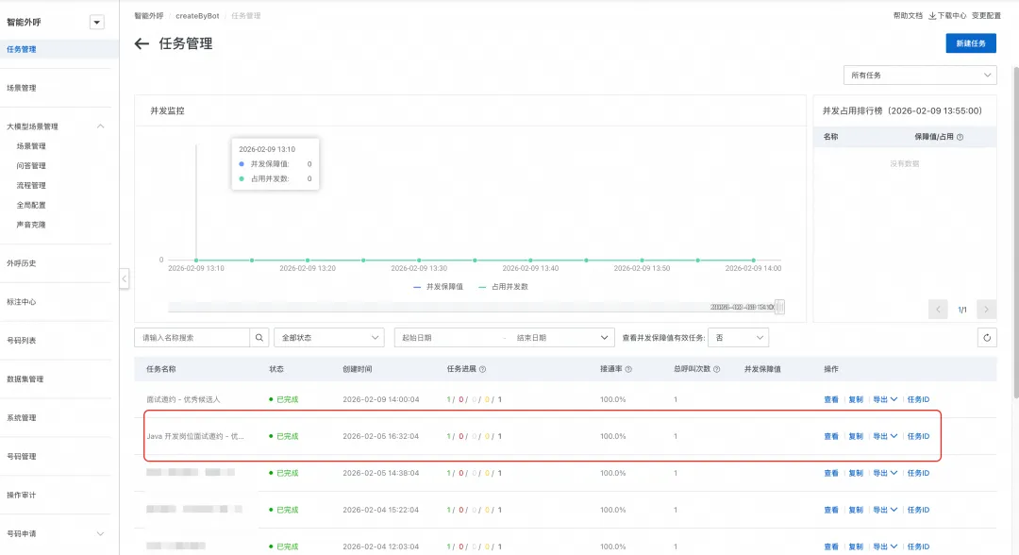Go to next page of ranking list
Image resolution: width=1019 pixels, height=555 pixels.
(x=987, y=310)
